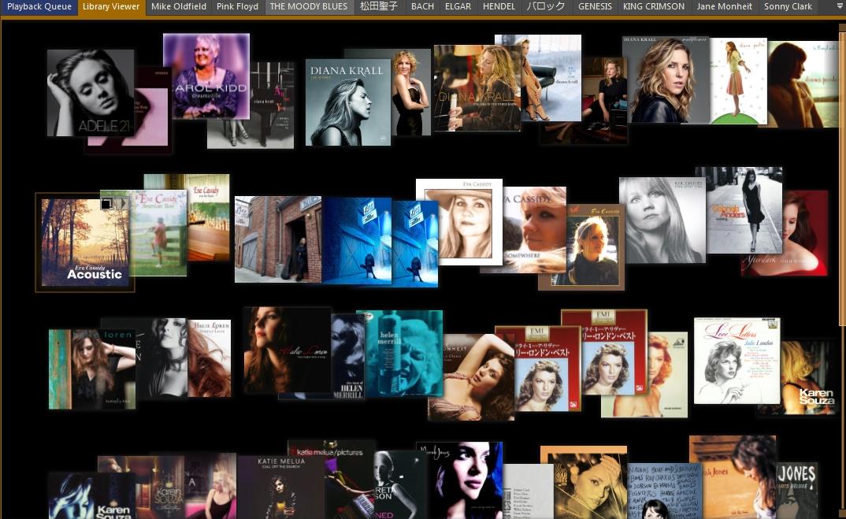846x519 pixels.
Task: Choose the grey Eva Cassidy face portrait cover
Action: coord(662,220)
